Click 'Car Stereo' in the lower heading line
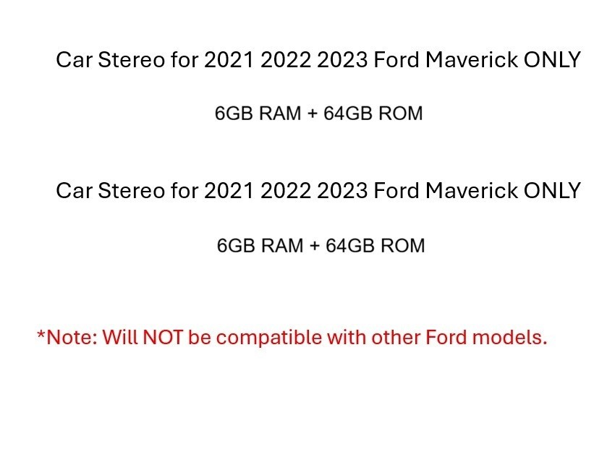The width and height of the screenshot is (615, 457). tap(111, 191)
